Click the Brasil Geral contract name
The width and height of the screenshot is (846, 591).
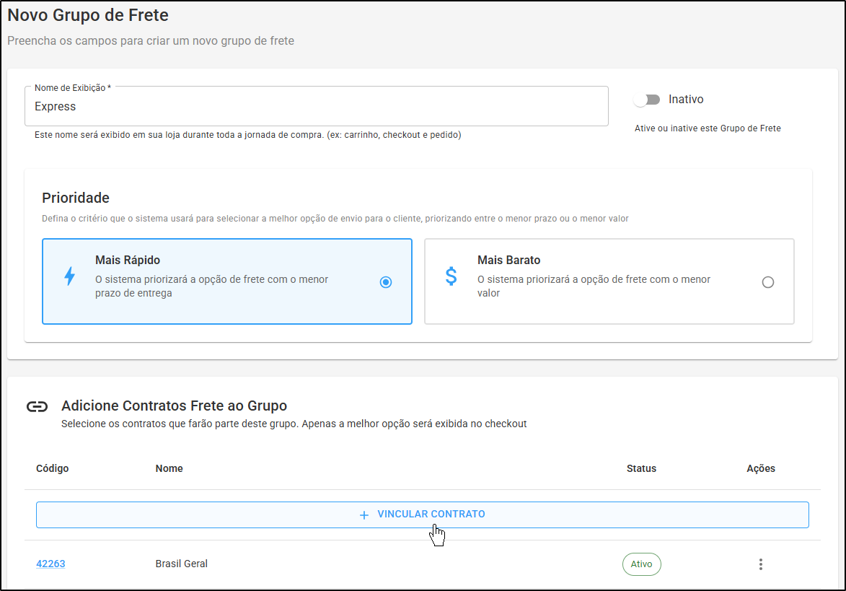tap(181, 564)
